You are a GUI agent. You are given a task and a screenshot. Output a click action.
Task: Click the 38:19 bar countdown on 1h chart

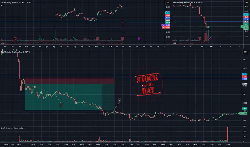click(x=246, y=29)
